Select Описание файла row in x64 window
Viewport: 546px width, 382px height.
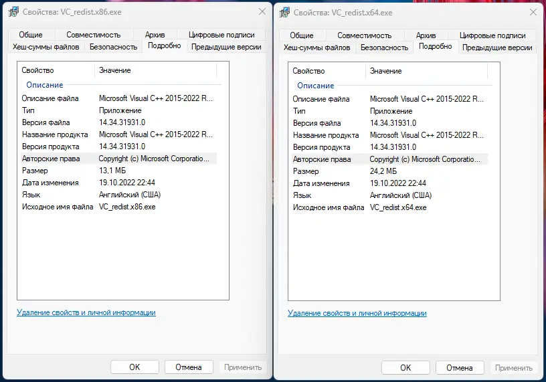coord(389,99)
